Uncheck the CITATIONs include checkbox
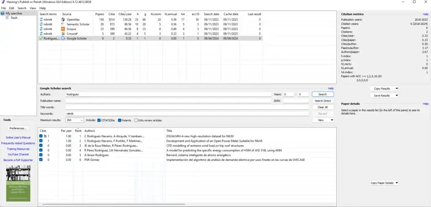 (x=99, y=120)
